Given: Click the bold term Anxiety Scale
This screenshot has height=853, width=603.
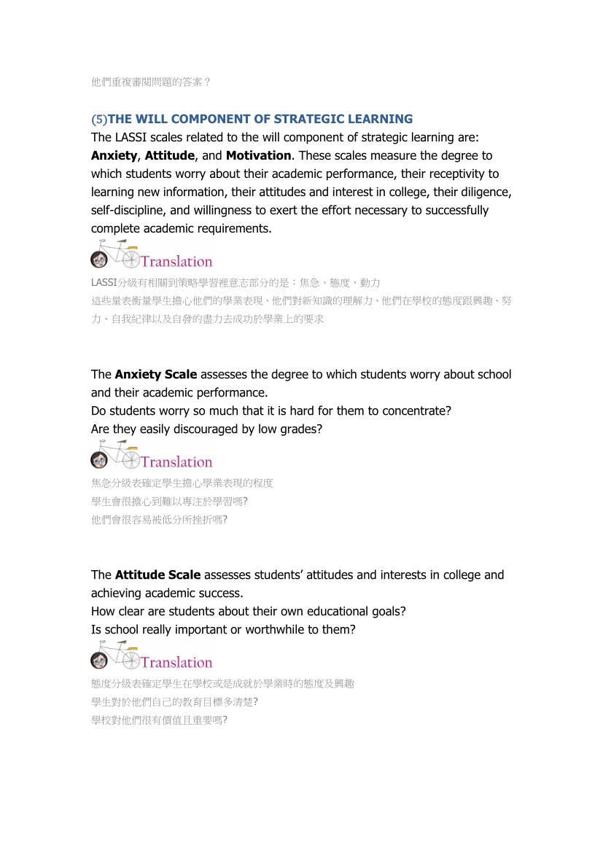Looking at the screenshot, I should click(156, 374).
